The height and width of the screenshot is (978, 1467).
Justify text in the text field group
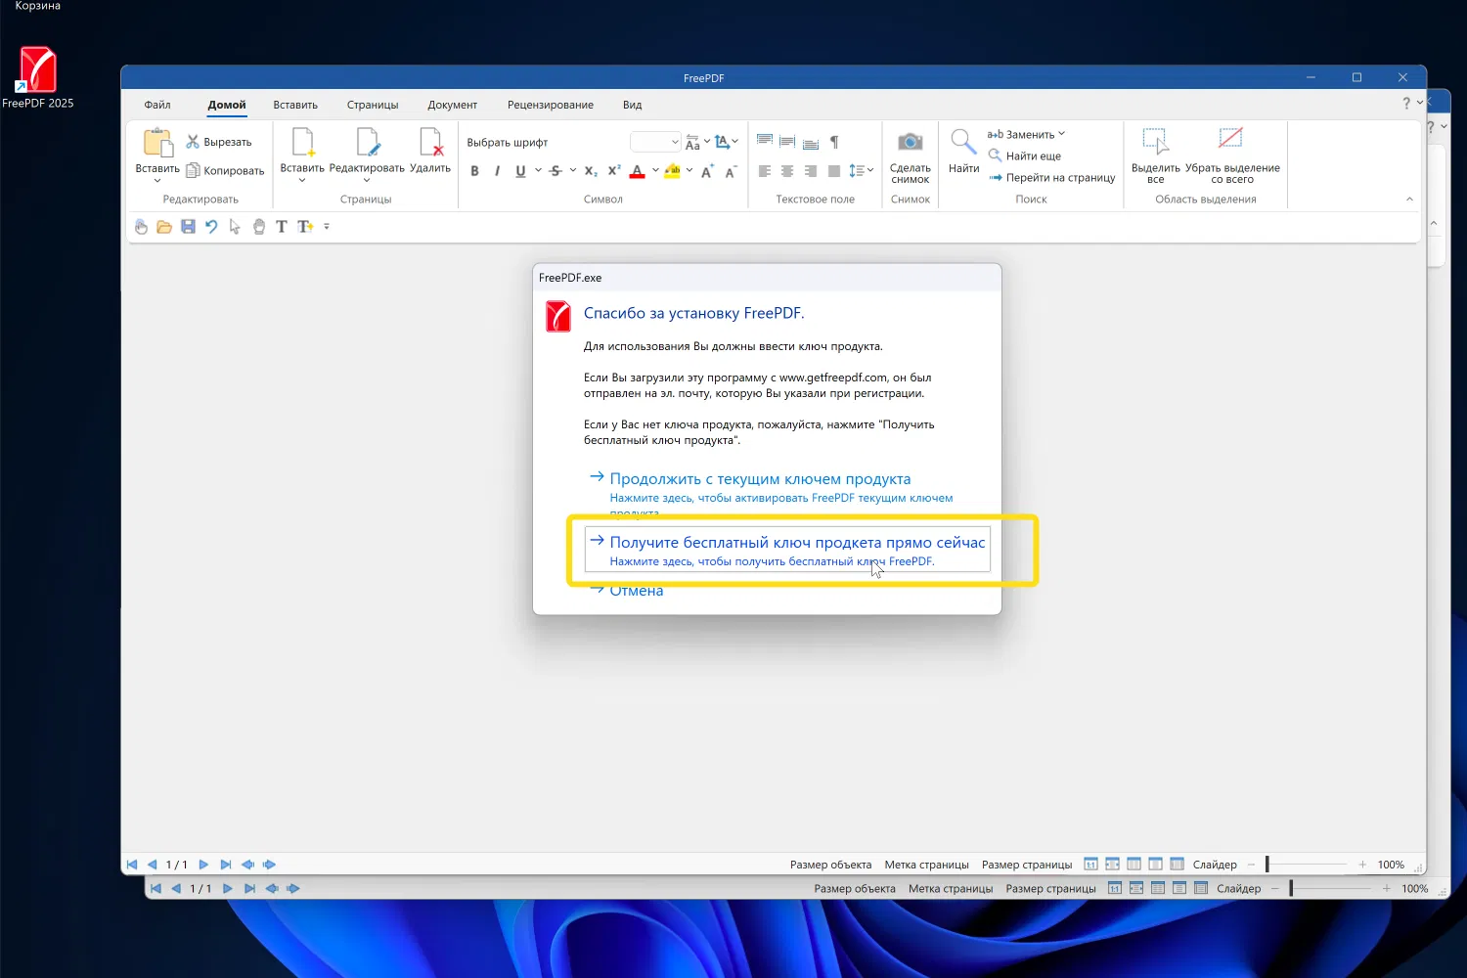point(834,171)
